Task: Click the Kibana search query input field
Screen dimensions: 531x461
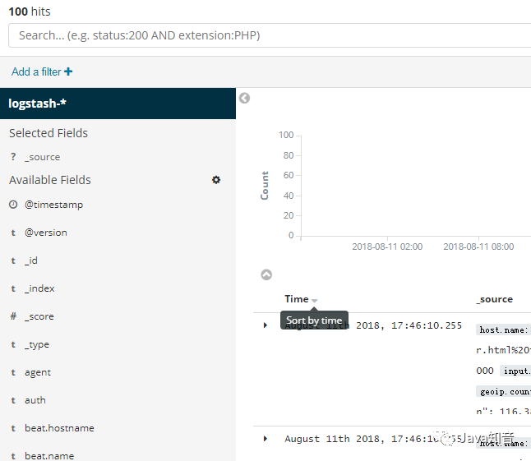Action: click(270, 35)
